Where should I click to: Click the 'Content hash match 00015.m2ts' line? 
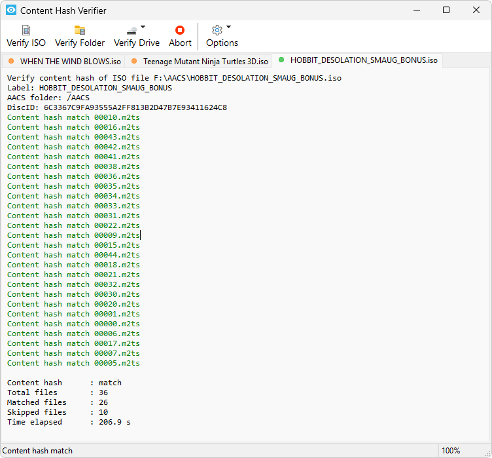73,245
